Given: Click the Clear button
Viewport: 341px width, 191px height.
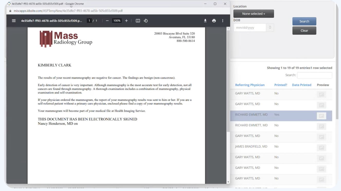Looking at the screenshot, I should (304, 31).
